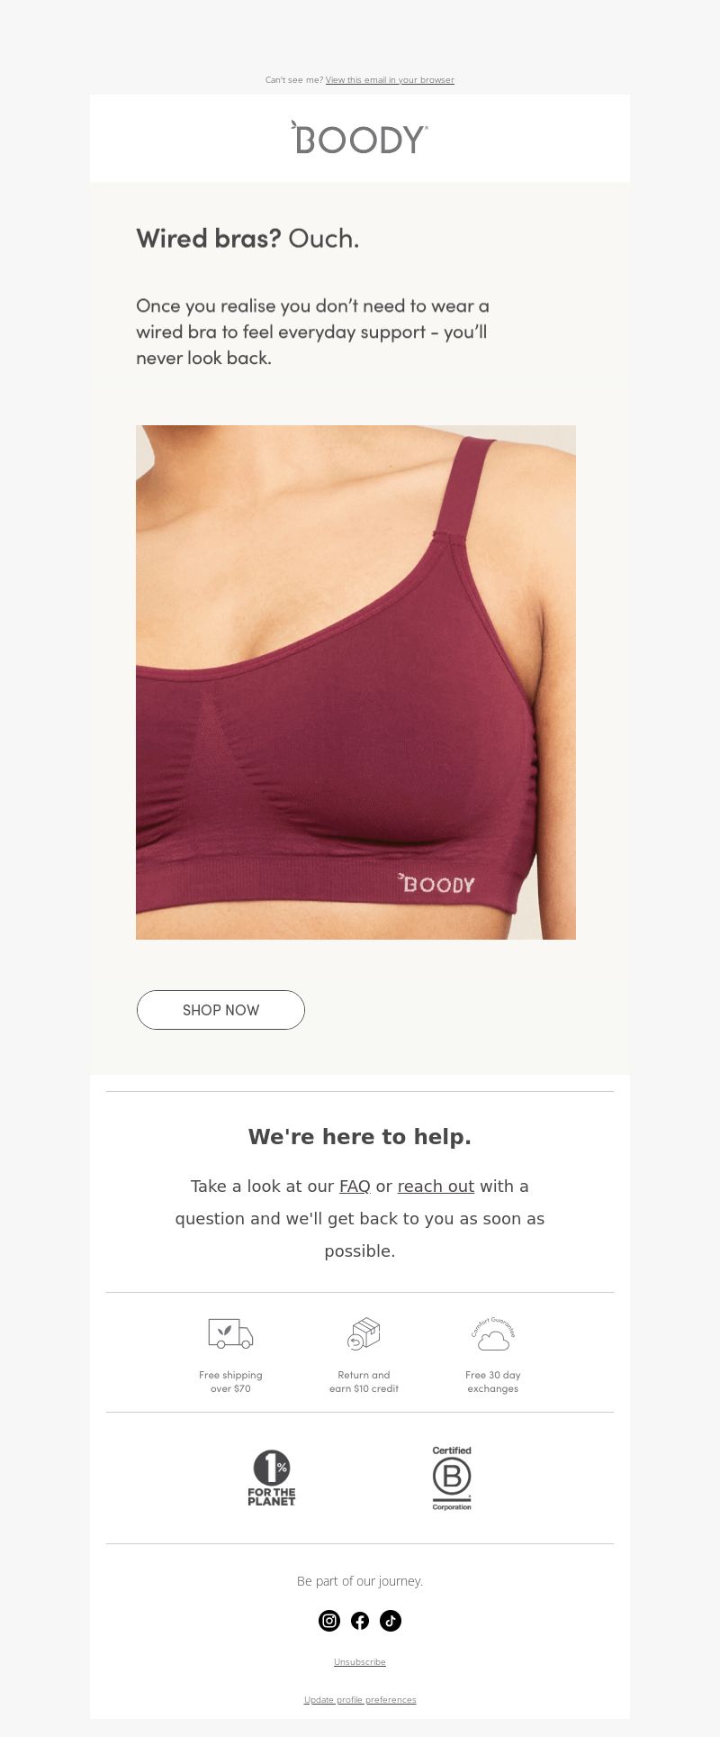The image size is (720, 1737).
Task: Click the burgundy bra product image
Action: click(355, 682)
